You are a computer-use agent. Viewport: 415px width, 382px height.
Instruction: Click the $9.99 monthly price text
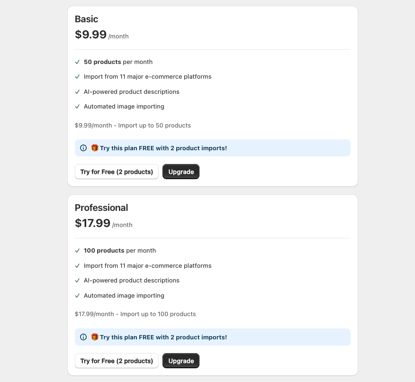click(x=90, y=34)
